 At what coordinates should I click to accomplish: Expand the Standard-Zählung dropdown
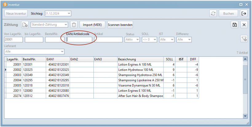(x=65, y=25)
